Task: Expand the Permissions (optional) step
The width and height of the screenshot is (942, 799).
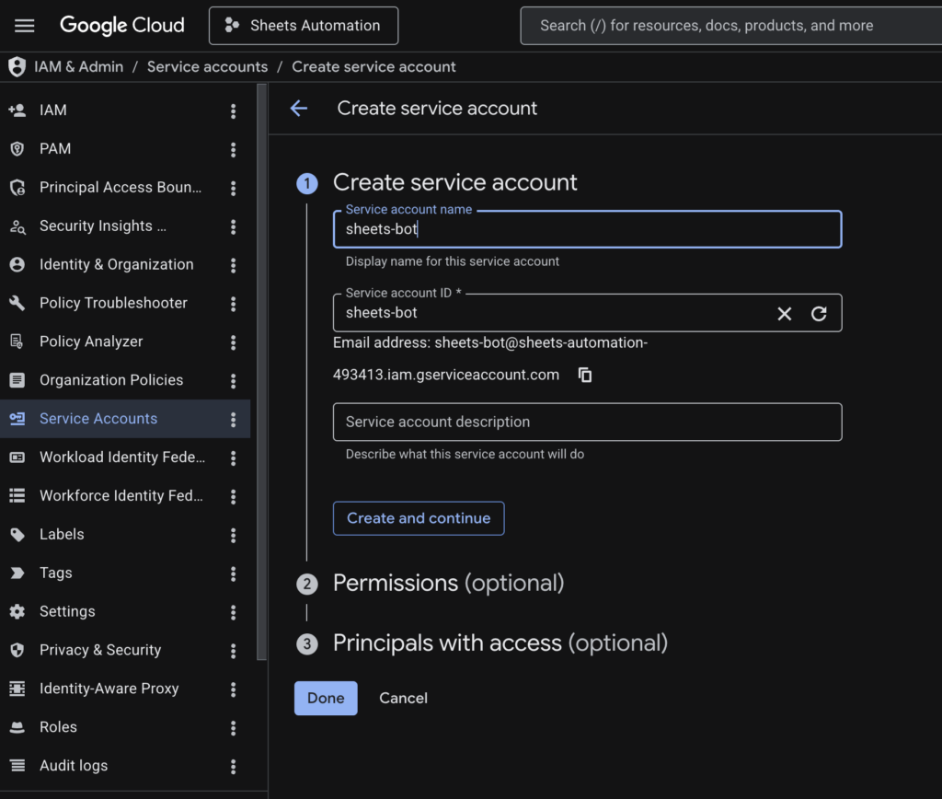Action: pyautogui.click(x=448, y=584)
